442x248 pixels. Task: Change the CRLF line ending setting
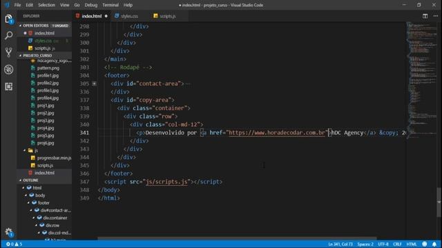pos(397,244)
